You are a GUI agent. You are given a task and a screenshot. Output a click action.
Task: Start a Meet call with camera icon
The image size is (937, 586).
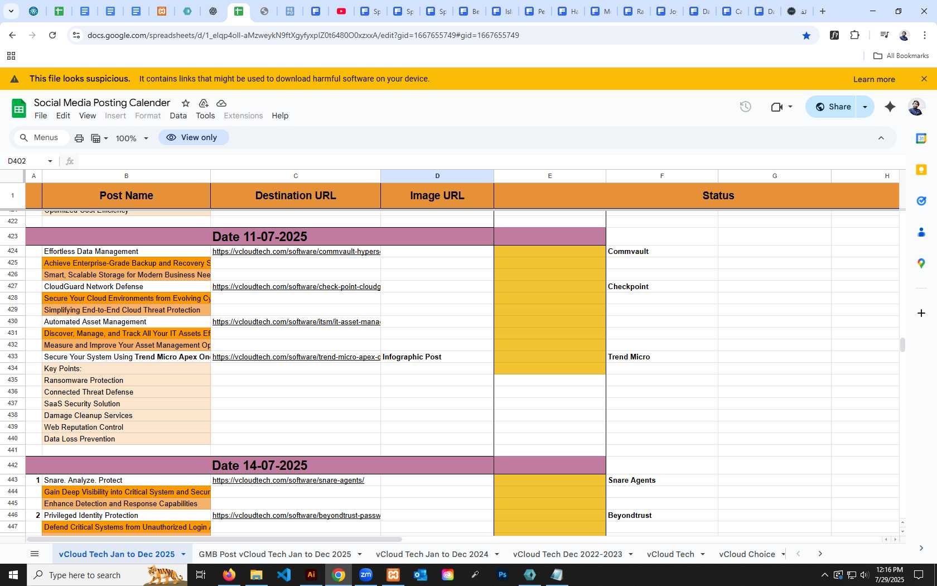[x=776, y=107]
